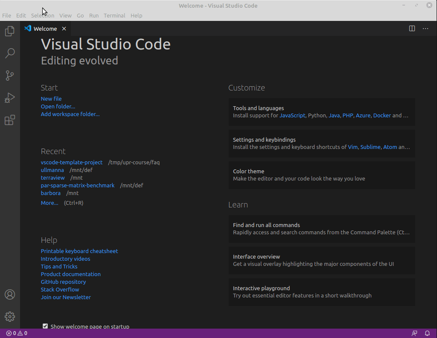Open the Terminal menu
The width and height of the screenshot is (437, 338).
pos(114,16)
